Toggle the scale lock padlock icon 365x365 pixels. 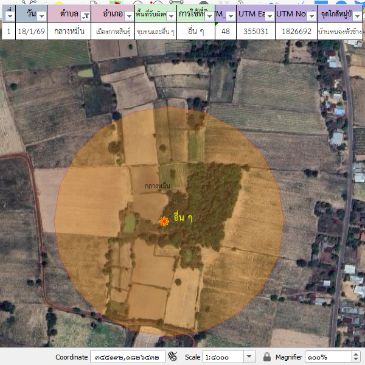(x=266, y=356)
